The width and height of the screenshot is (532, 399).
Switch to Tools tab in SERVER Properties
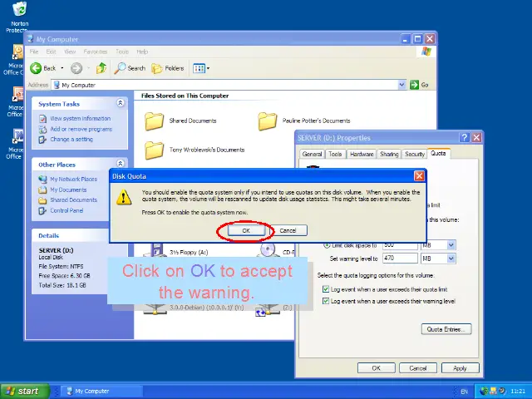[x=335, y=154]
